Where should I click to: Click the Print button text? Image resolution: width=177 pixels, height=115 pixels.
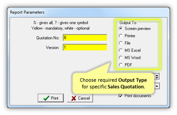click(55, 98)
